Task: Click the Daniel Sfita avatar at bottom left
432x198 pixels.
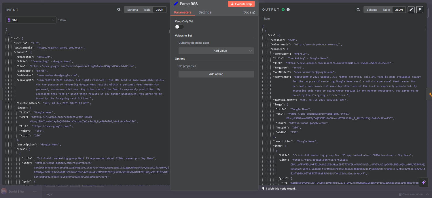Action: [x=4, y=191]
